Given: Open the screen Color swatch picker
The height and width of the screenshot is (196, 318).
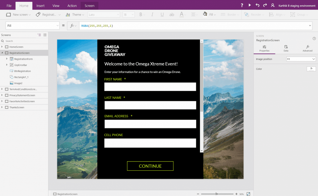Looking at the screenshot, I should click(x=311, y=69).
